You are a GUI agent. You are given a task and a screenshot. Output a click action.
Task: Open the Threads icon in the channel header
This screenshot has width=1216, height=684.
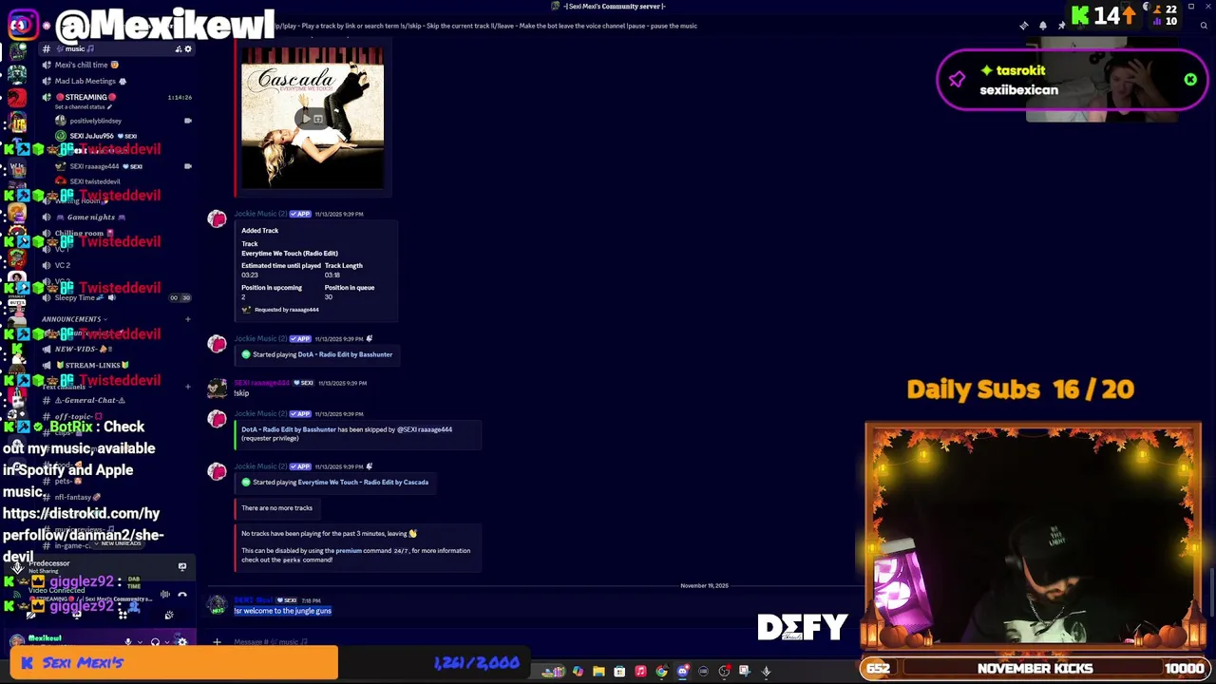[x=1024, y=26]
